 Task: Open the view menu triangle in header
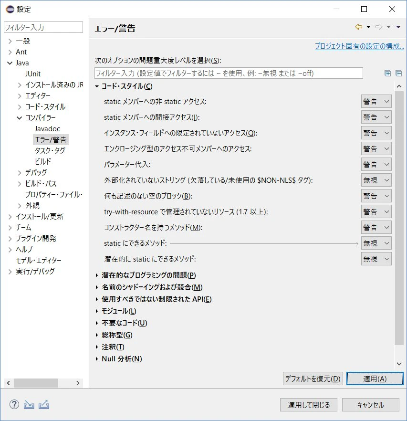[x=398, y=27]
